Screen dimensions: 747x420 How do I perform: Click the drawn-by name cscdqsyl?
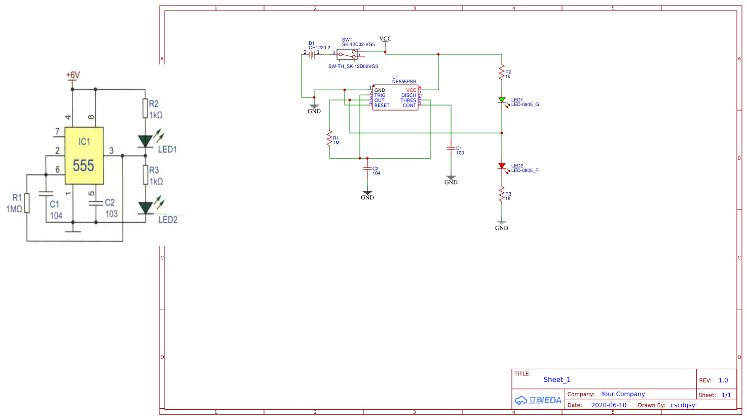click(x=684, y=405)
